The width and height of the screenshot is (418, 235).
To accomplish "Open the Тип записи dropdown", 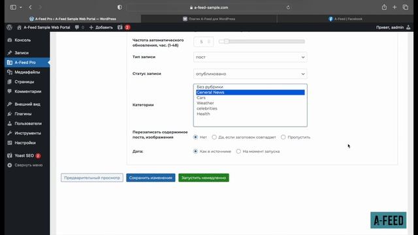I will click(250, 57).
